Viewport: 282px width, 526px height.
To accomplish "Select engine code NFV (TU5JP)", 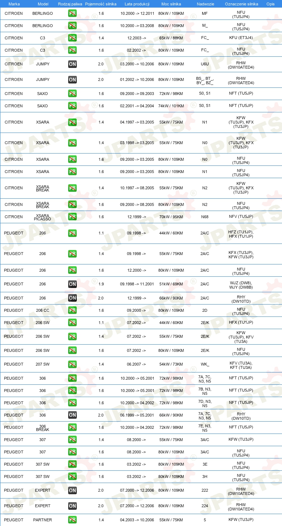I will point(241,217).
